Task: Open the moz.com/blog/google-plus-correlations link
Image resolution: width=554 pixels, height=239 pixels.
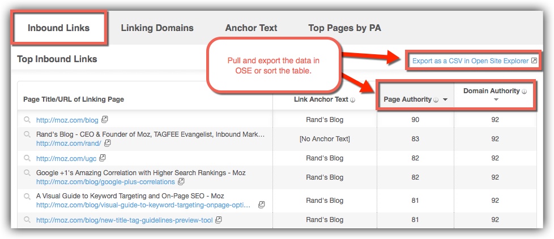Action: (x=105, y=182)
